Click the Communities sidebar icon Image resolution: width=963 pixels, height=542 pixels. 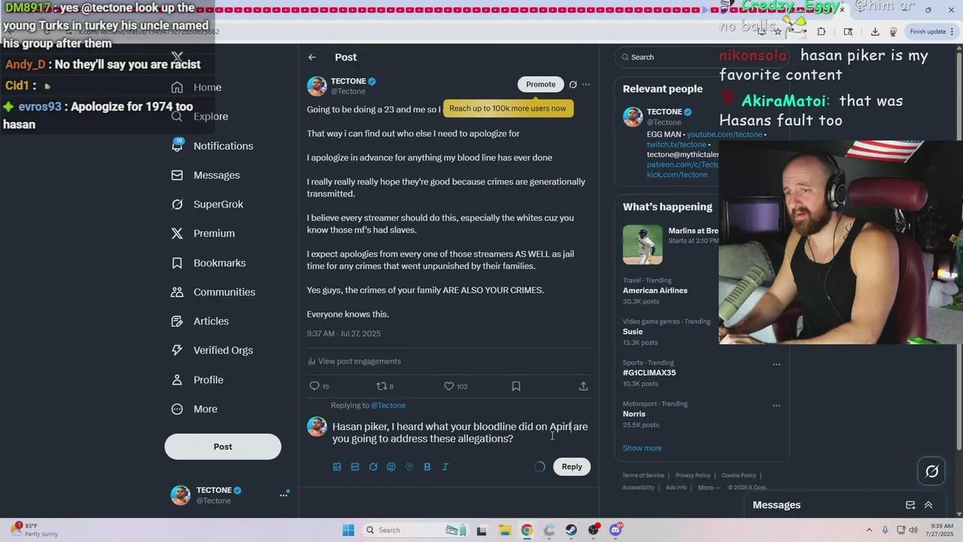tap(178, 292)
